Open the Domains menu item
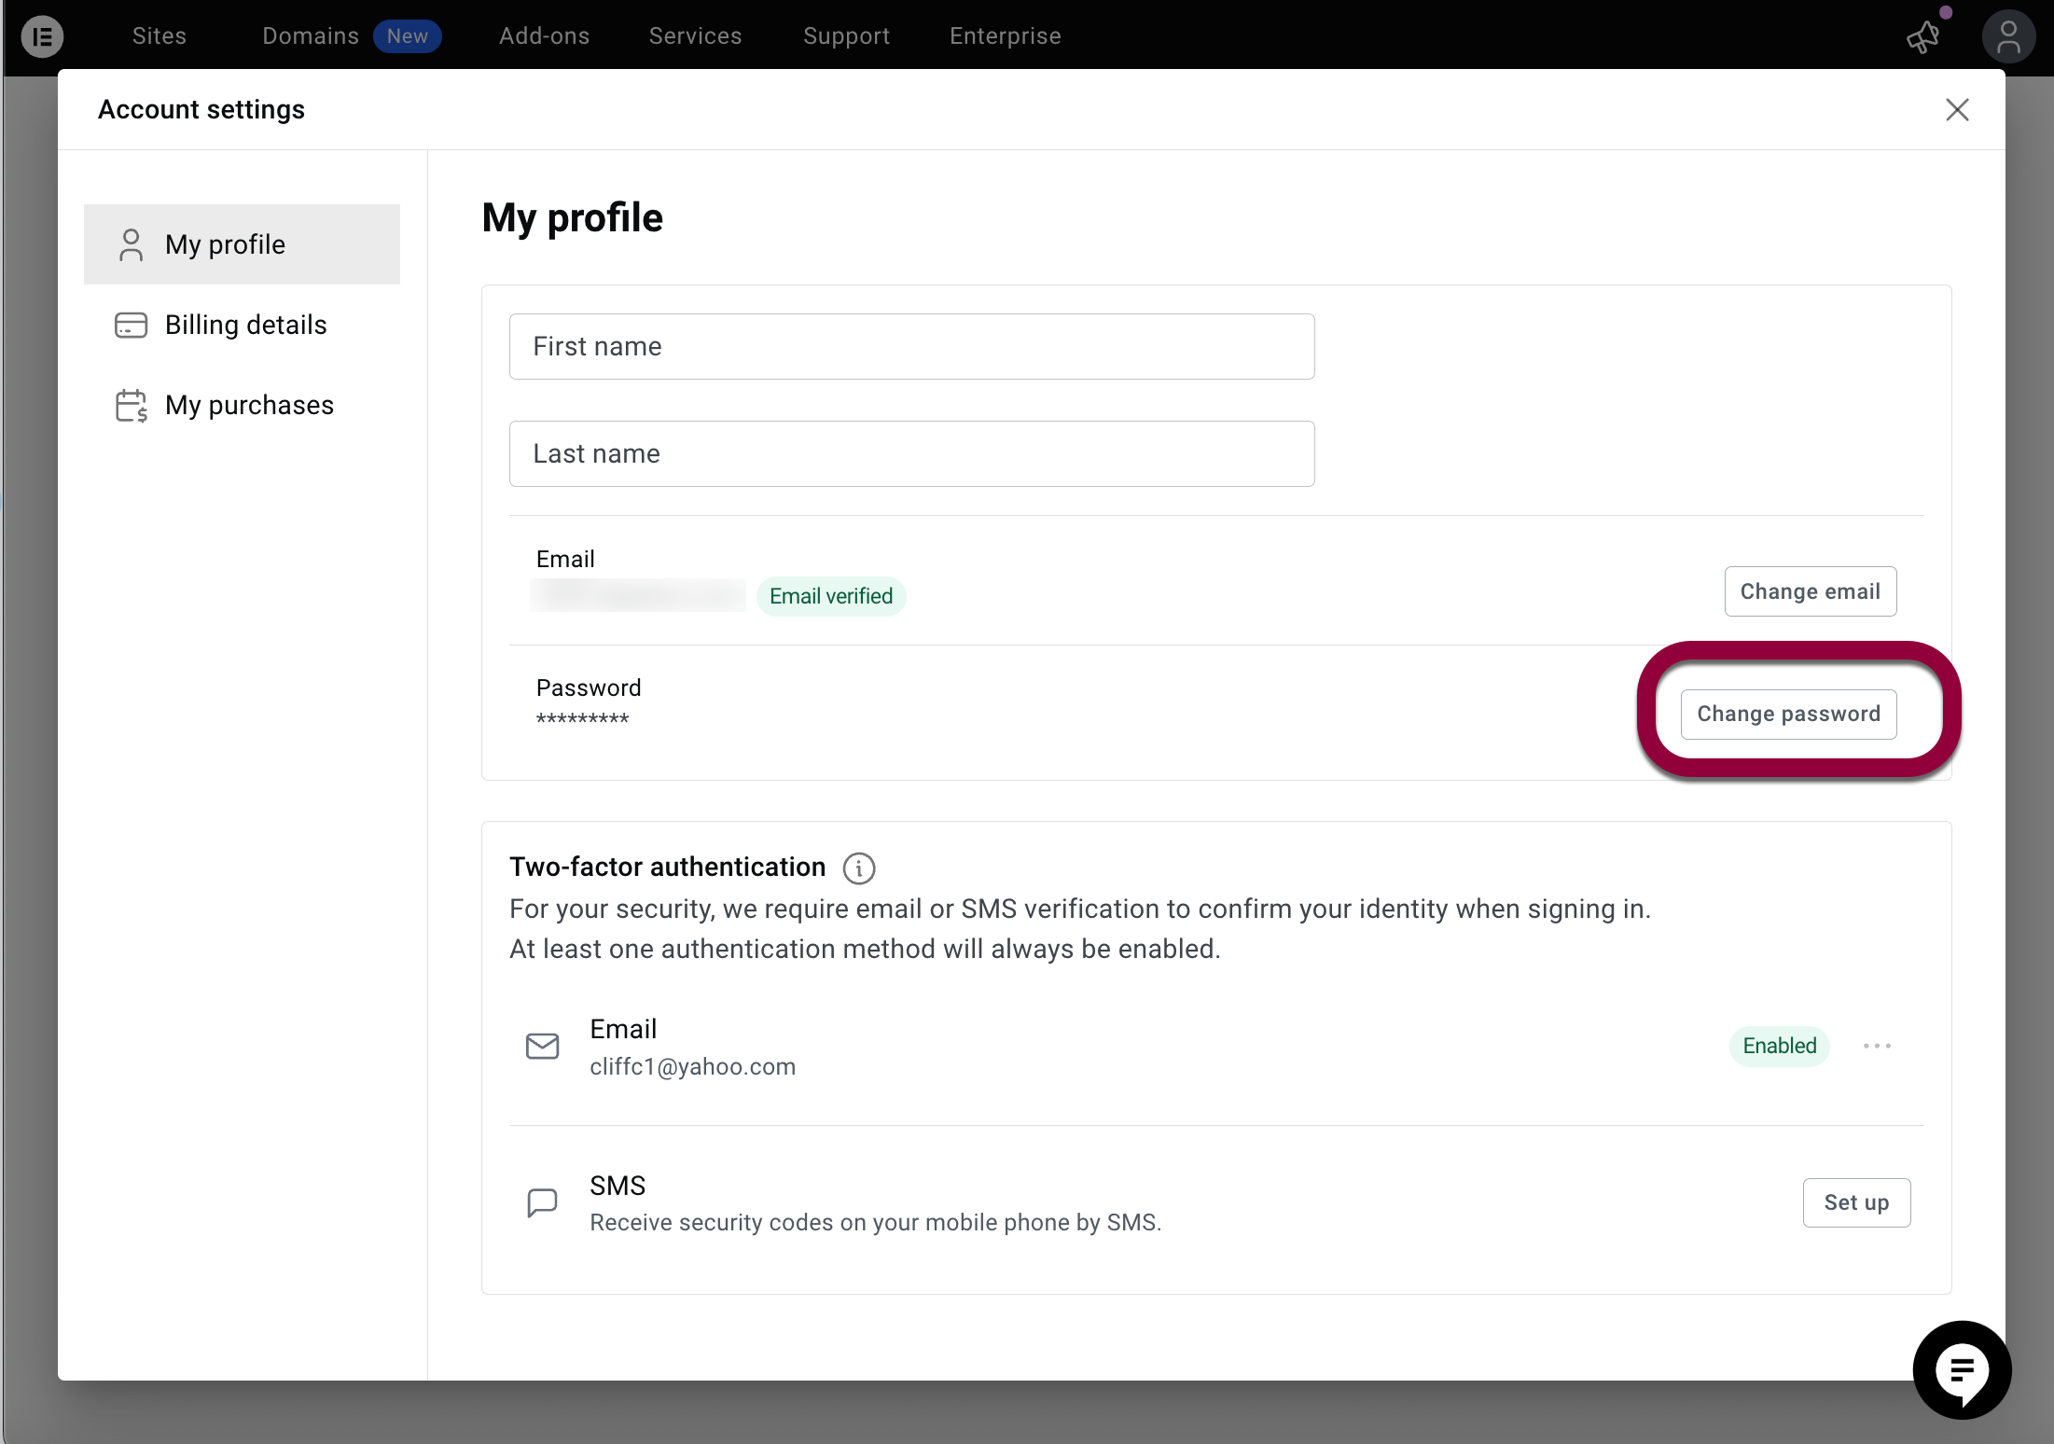 311,36
